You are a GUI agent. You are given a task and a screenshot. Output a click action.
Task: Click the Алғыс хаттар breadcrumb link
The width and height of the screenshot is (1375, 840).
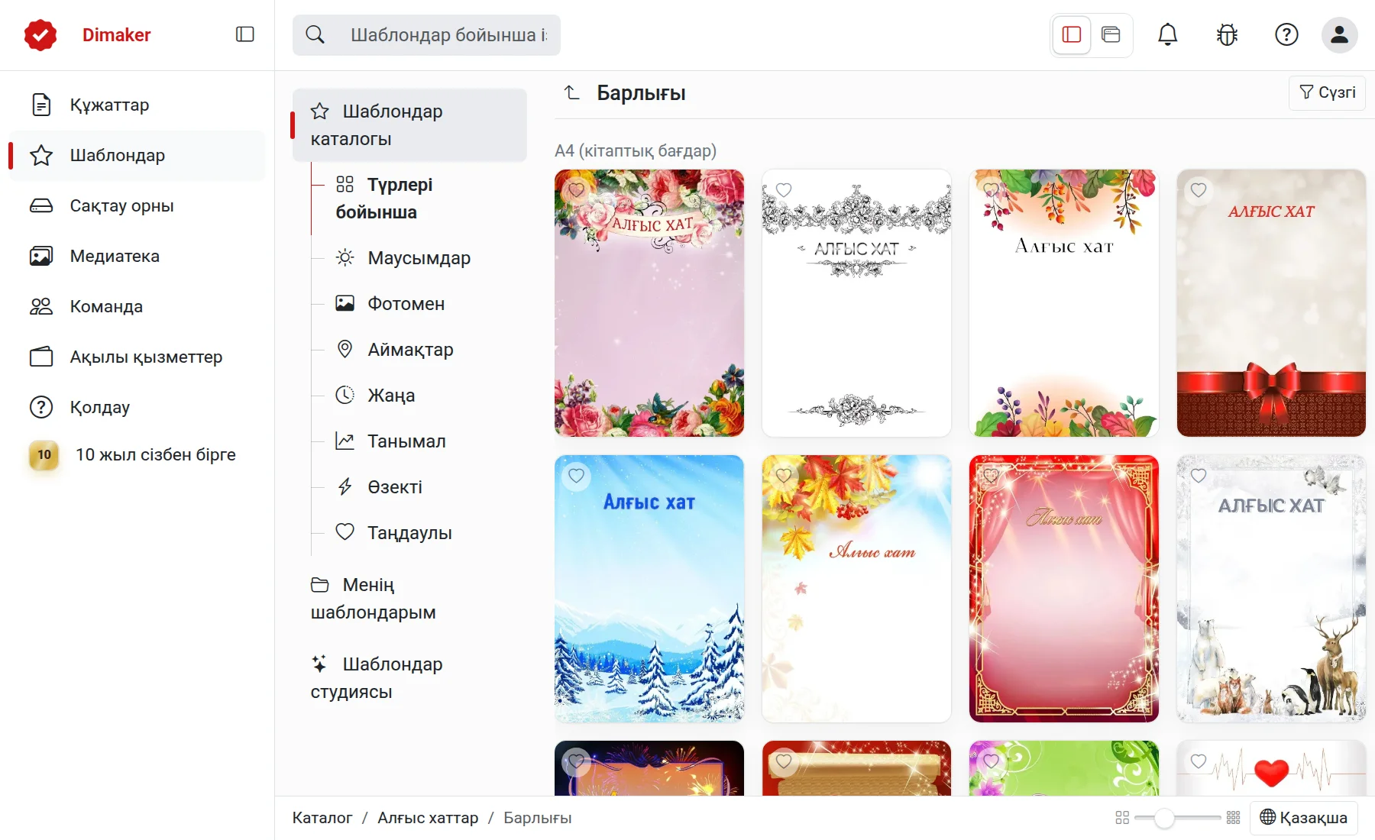coord(428,818)
